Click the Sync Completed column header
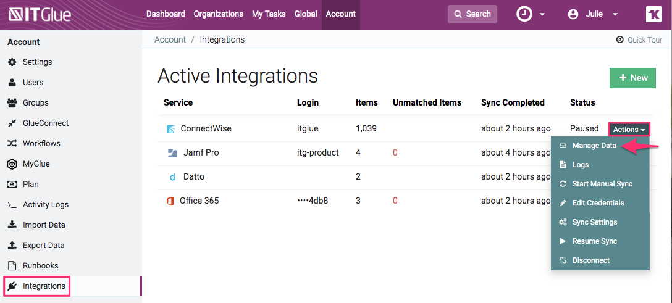 (513, 102)
